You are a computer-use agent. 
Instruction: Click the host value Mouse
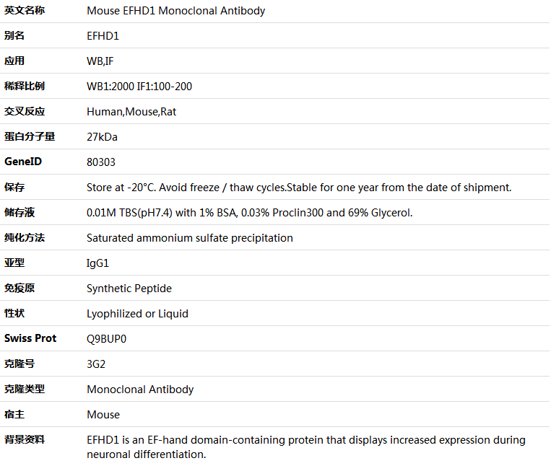103,415
